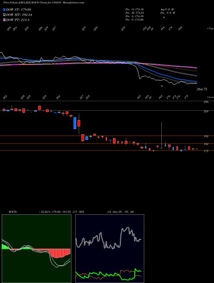Click the 236 price level label
214x283 pixels.
[x=206, y=102]
